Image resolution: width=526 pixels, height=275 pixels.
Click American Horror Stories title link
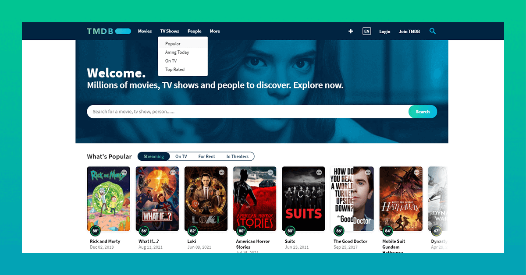pos(253,244)
